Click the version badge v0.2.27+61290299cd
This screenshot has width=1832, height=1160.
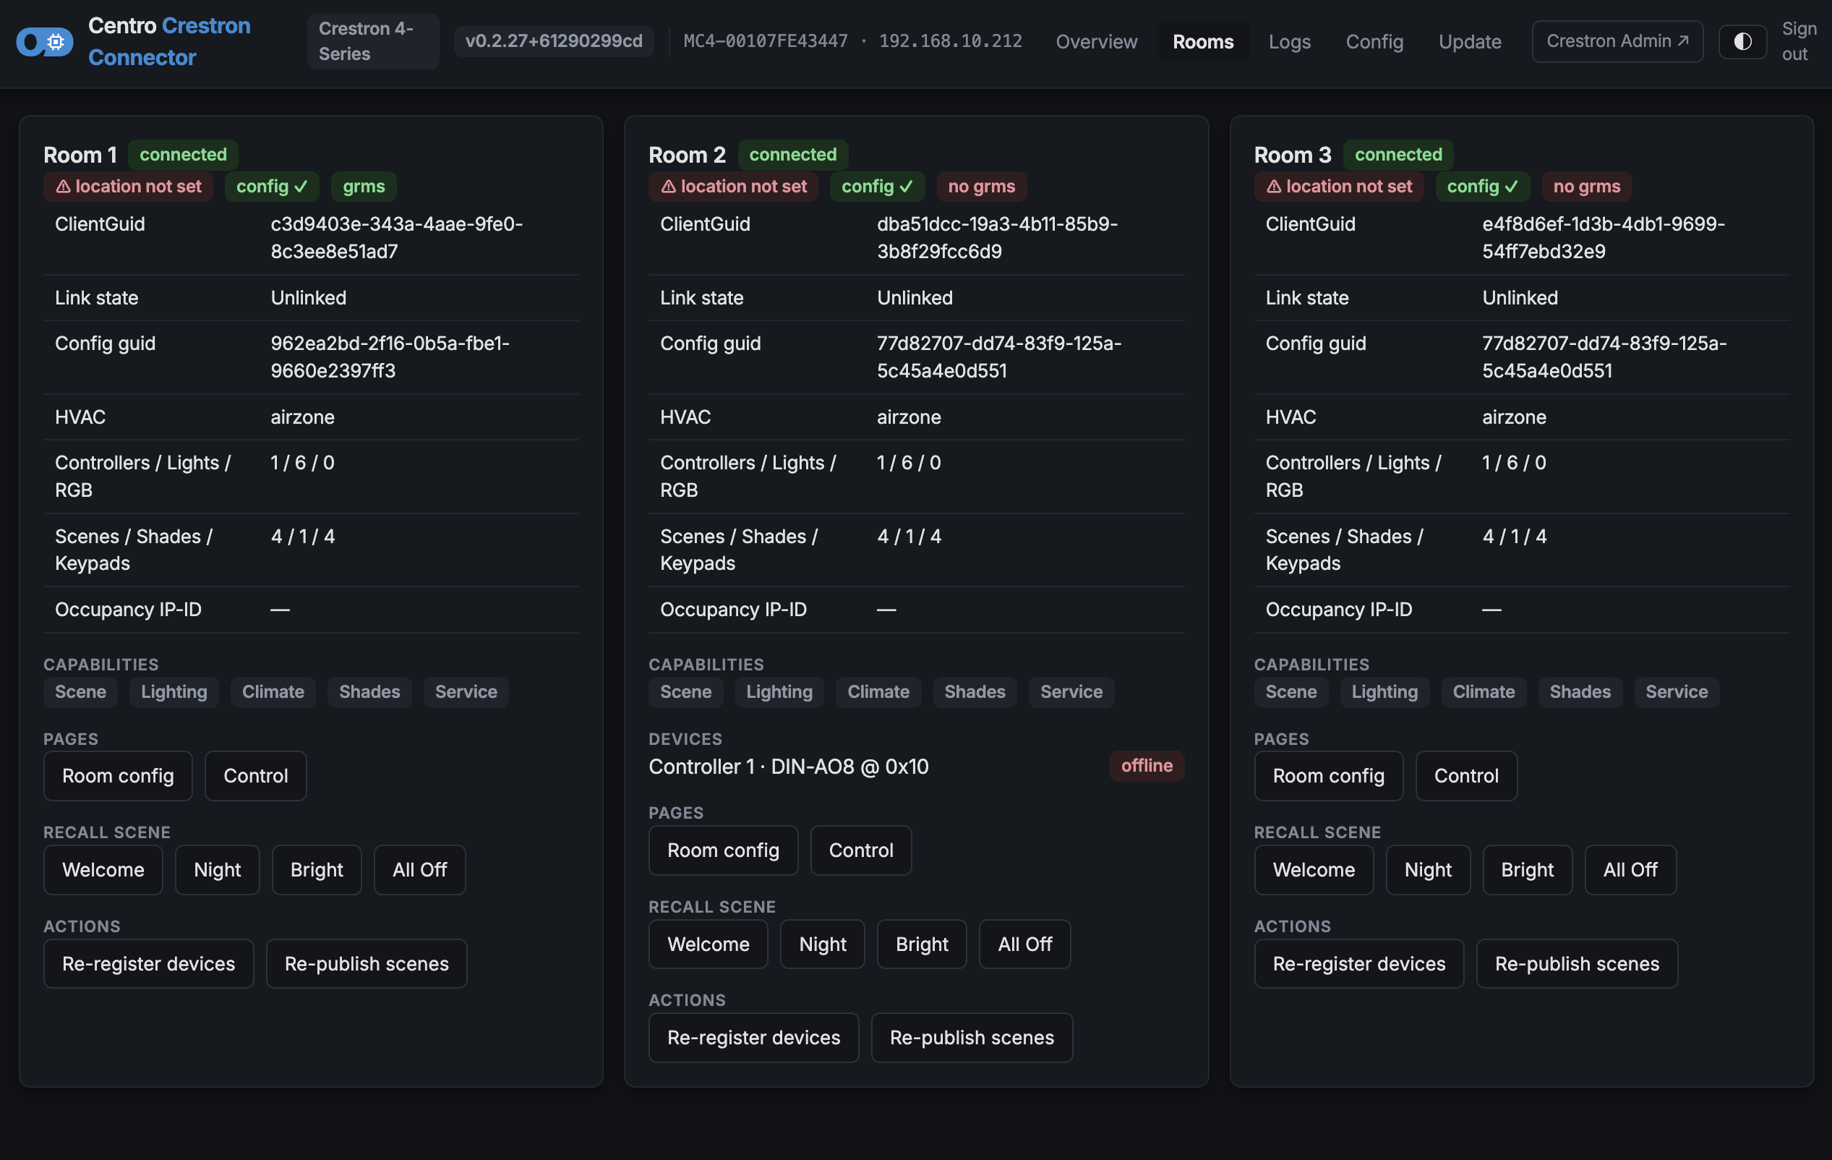click(554, 40)
